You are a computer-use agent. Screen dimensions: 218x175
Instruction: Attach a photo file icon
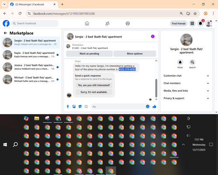(74, 107)
